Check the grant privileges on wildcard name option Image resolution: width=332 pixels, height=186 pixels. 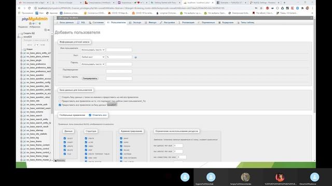click(60, 101)
